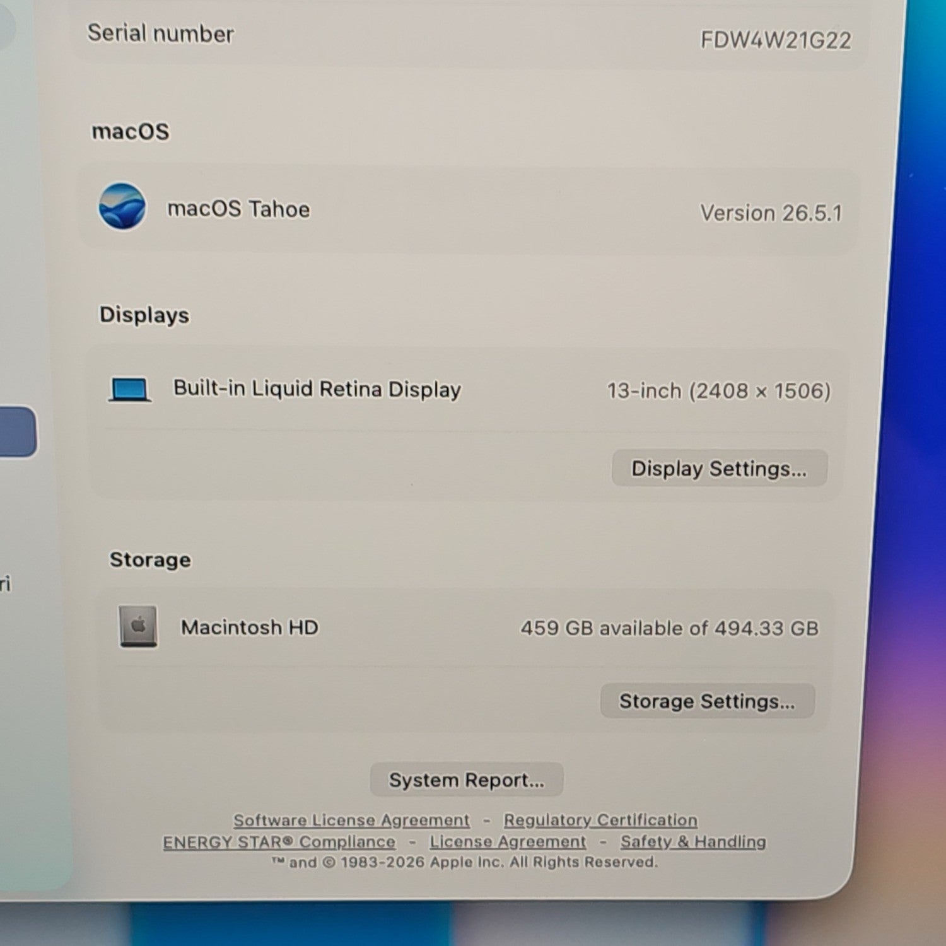Click the macOS Tahoe logo icon
The image size is (946, 946).
coord(122,206)
